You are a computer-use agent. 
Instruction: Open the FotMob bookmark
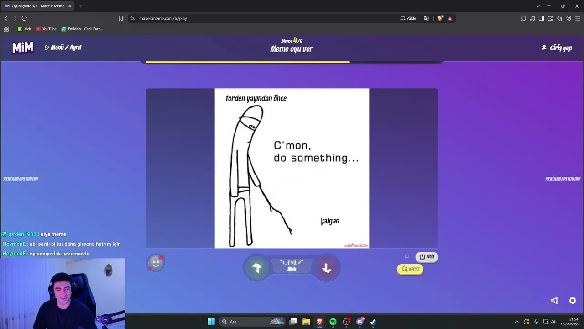coord(83,29)
